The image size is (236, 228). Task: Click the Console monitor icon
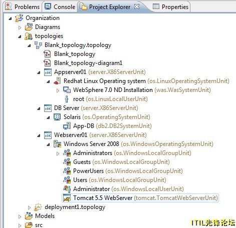tap(48, 6)
